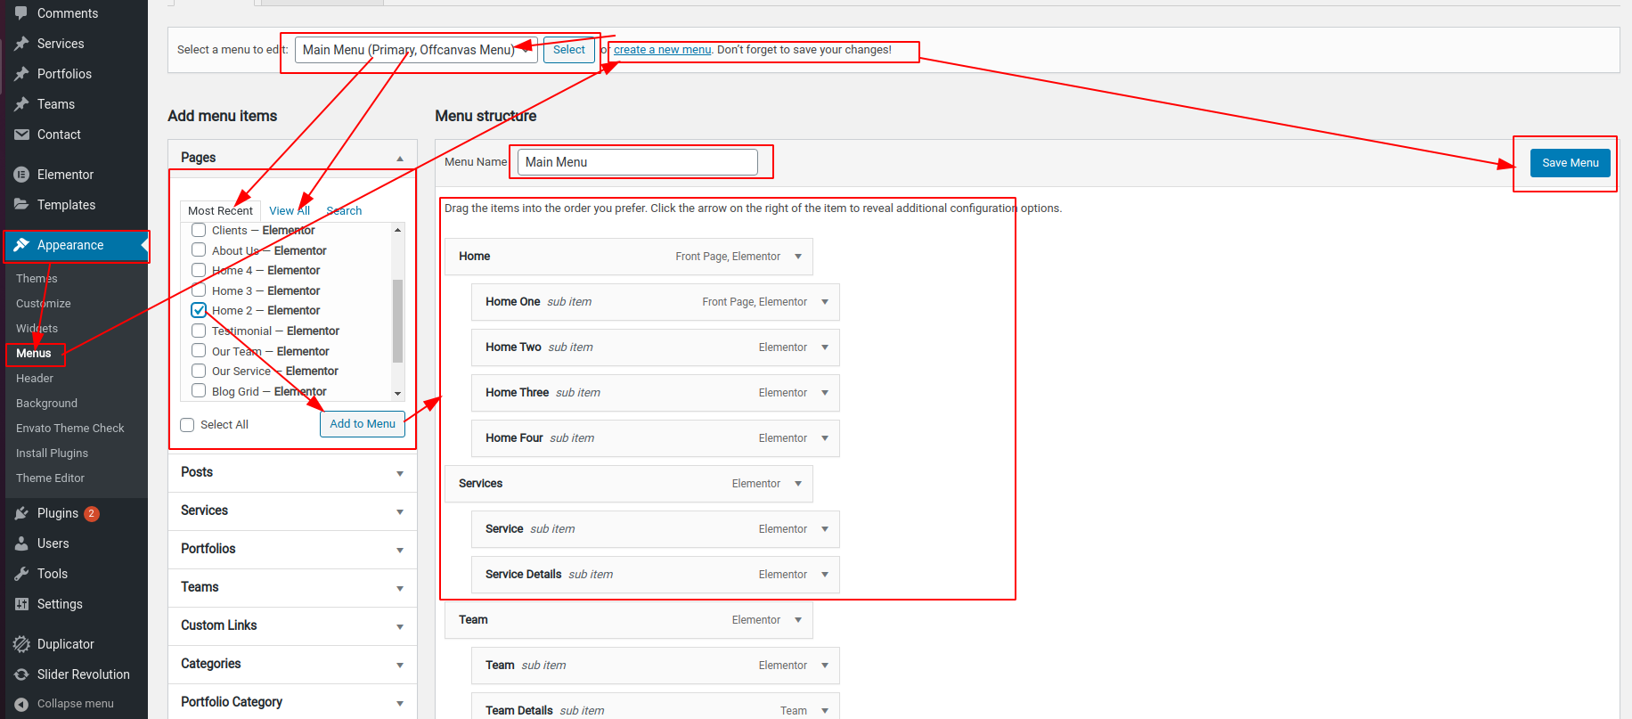Click the Comments speech bubble icon
The image size is (1632, 719).
tap(21, 13)
